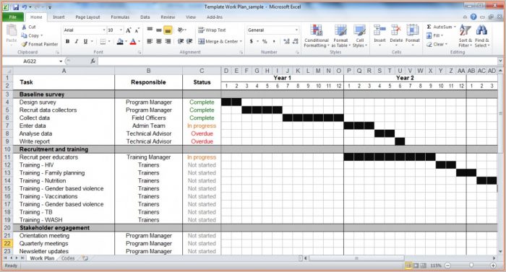Apply Fill Color bucket
Viewport: 506px width, 272px height.
pyautogui.click(x=120, y=41)
